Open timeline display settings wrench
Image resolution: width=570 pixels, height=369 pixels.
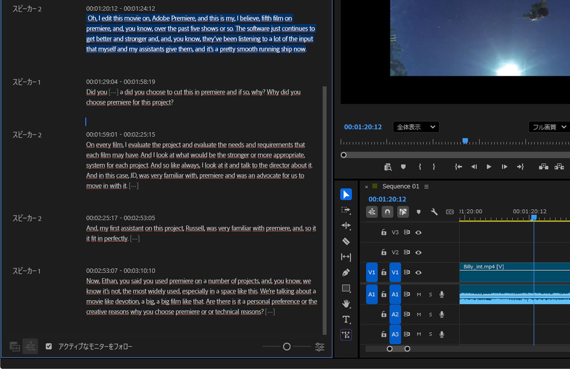tap(434, 212)
